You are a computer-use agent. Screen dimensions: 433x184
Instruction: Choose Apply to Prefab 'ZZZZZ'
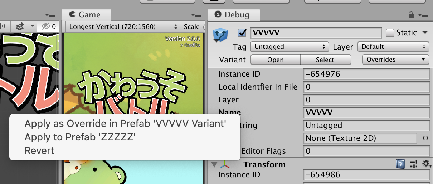pos(80,137)
